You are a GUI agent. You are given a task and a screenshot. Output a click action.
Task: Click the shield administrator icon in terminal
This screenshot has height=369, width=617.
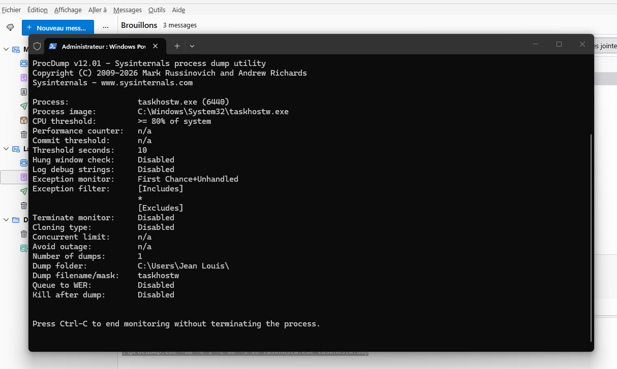[x=37, y=46]
